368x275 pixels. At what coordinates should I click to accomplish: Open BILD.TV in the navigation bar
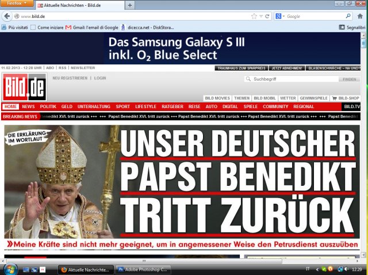351,106
